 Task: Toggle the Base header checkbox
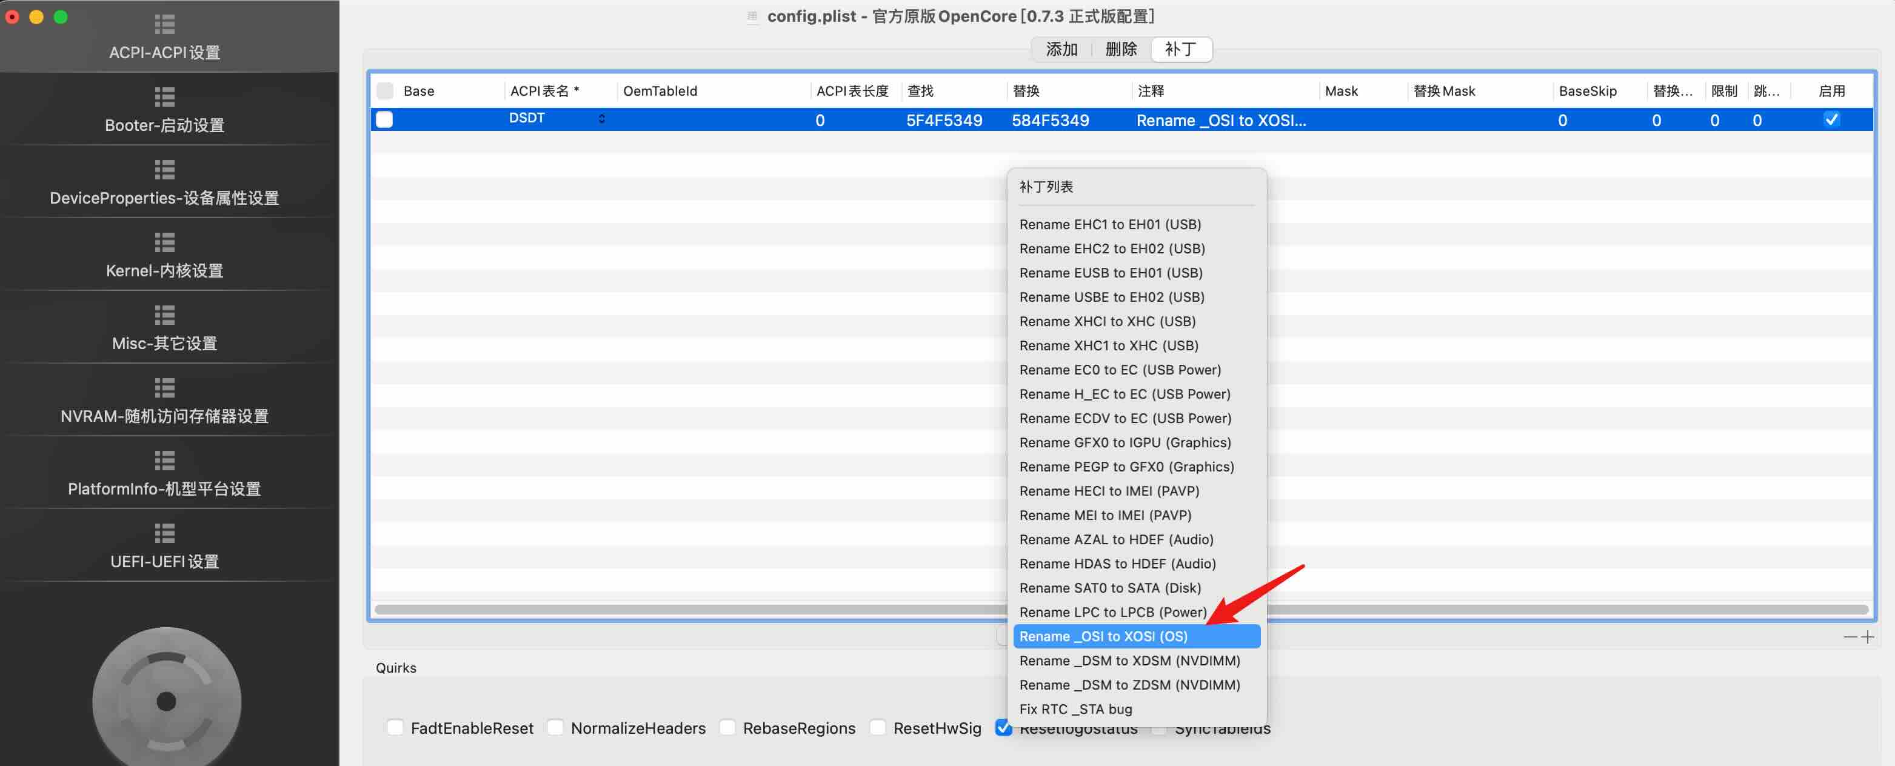pyautogui.click(x=384, y=90)
